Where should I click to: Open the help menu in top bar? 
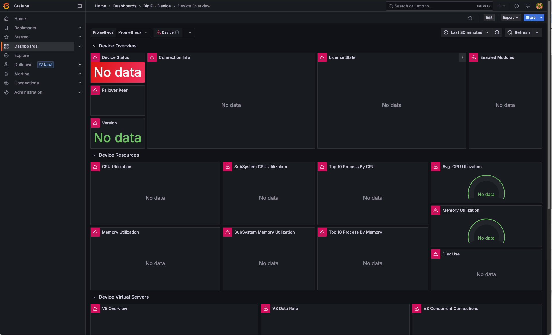[517, 6]
